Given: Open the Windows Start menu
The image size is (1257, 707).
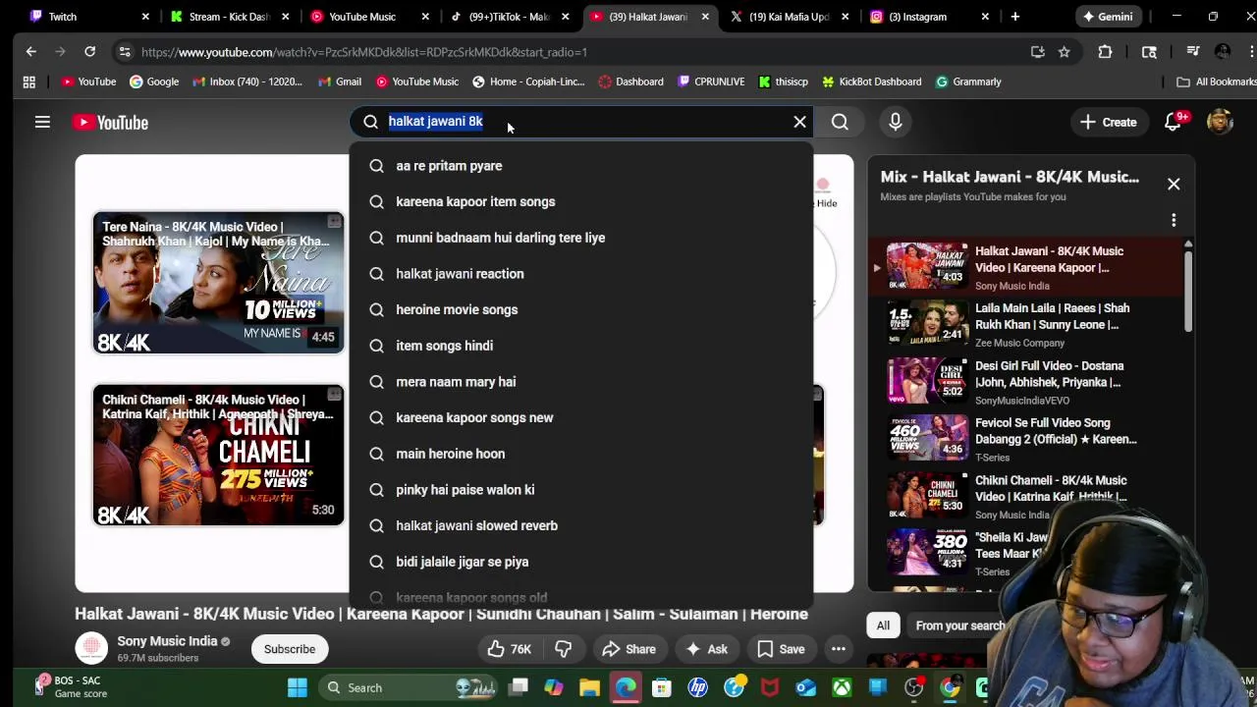Looking at the screenshot, I should coord(297,687).
